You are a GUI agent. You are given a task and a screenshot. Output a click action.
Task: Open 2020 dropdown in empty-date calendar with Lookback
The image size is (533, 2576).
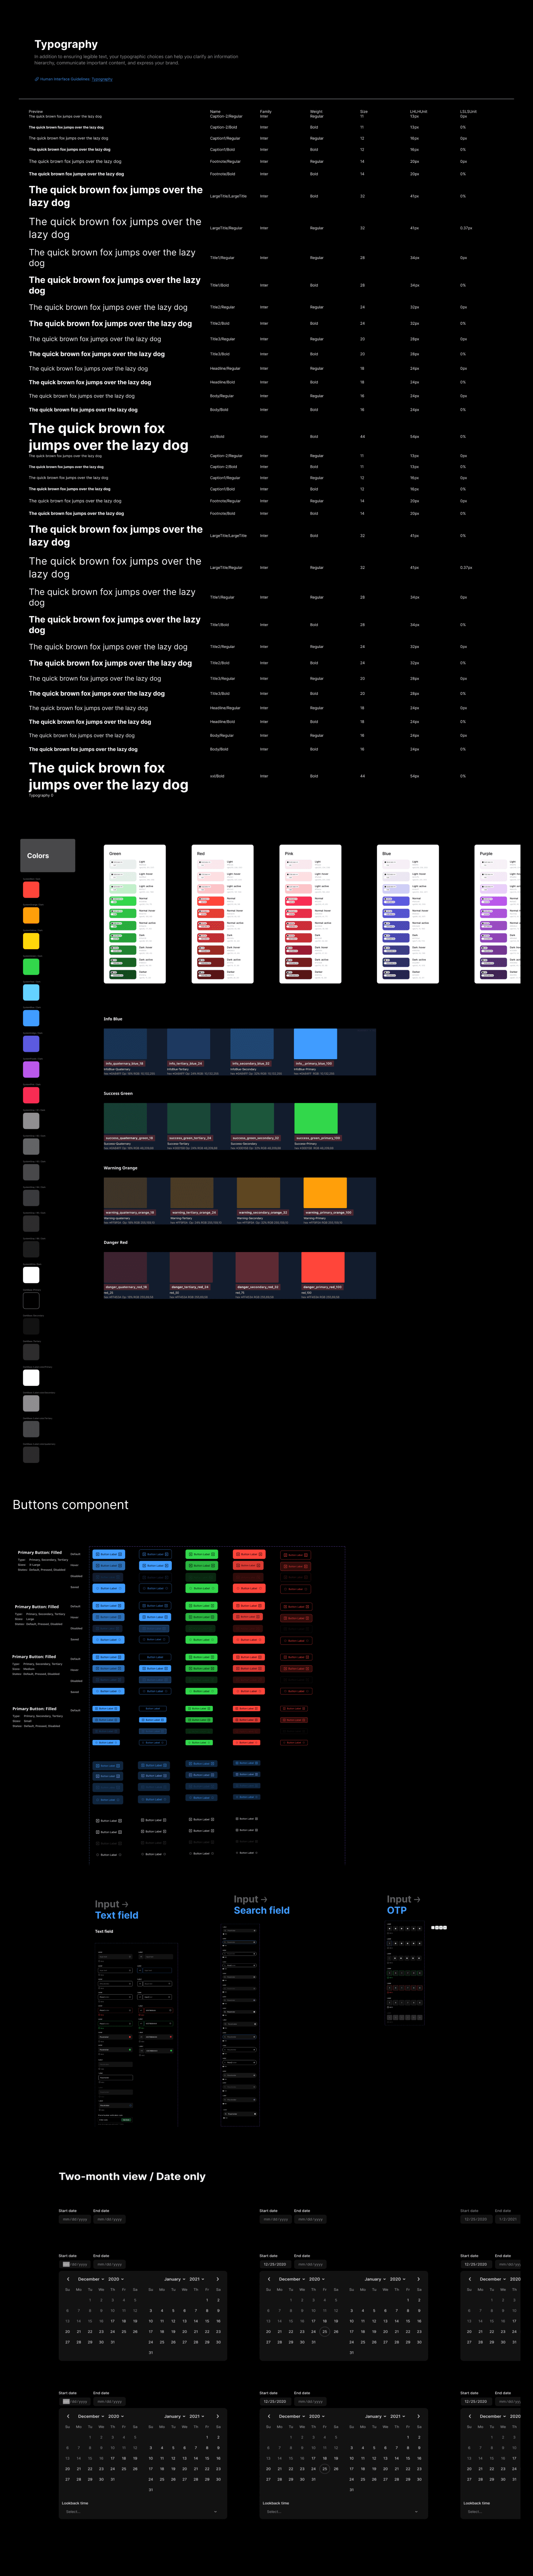click(115, 2416)
